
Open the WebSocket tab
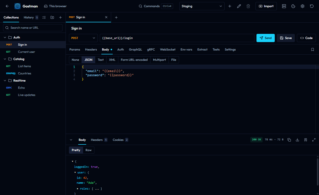[x=168, y=50]
